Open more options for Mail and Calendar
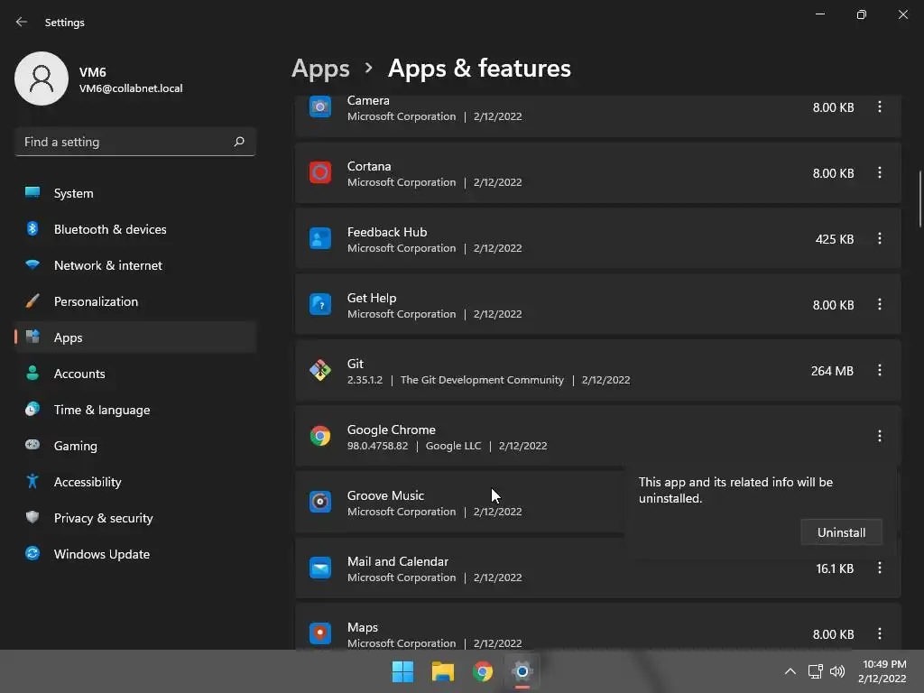The height and width of the screenshot is (693, 924). coord(879,568)
